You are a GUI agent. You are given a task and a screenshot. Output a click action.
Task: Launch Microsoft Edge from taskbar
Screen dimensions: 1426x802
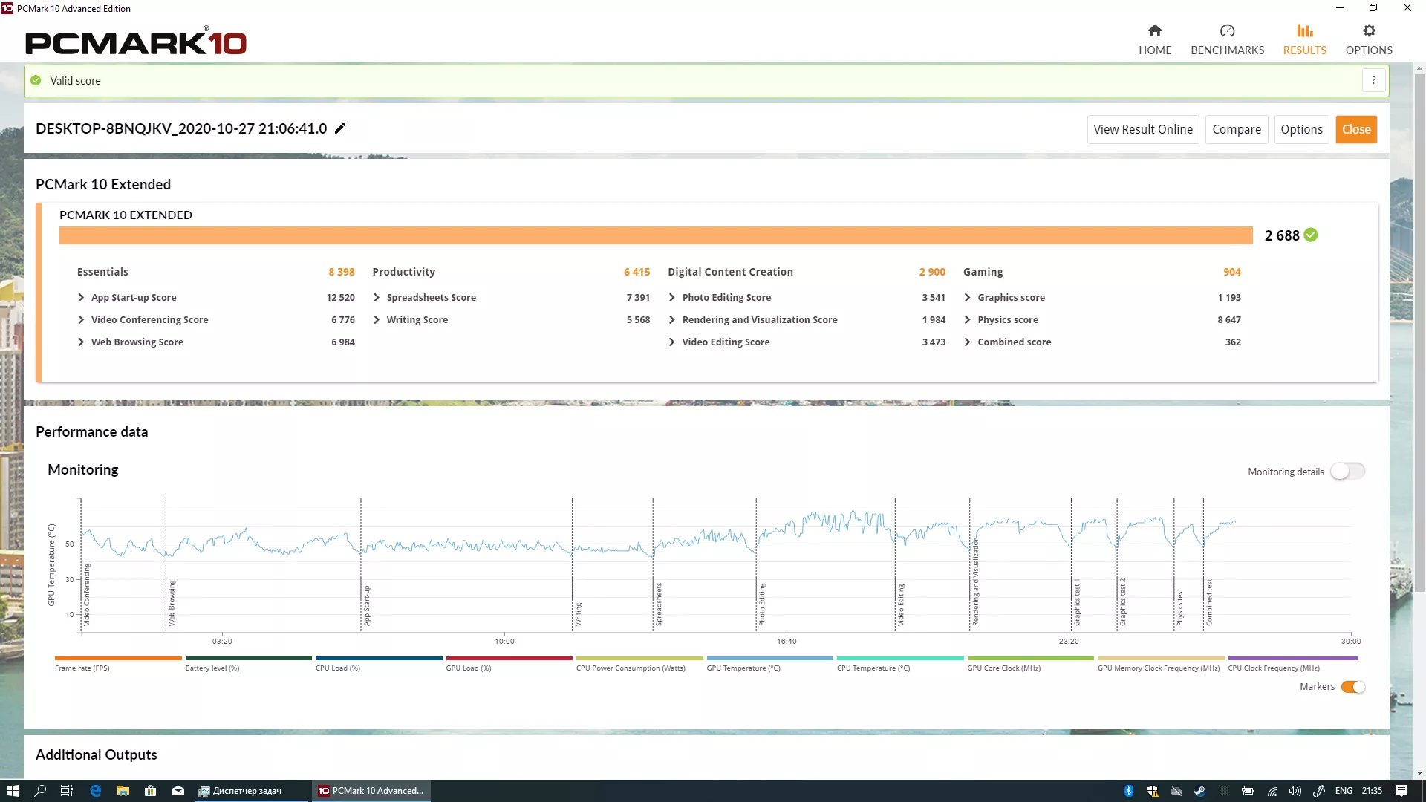click(x=96, y=791)
